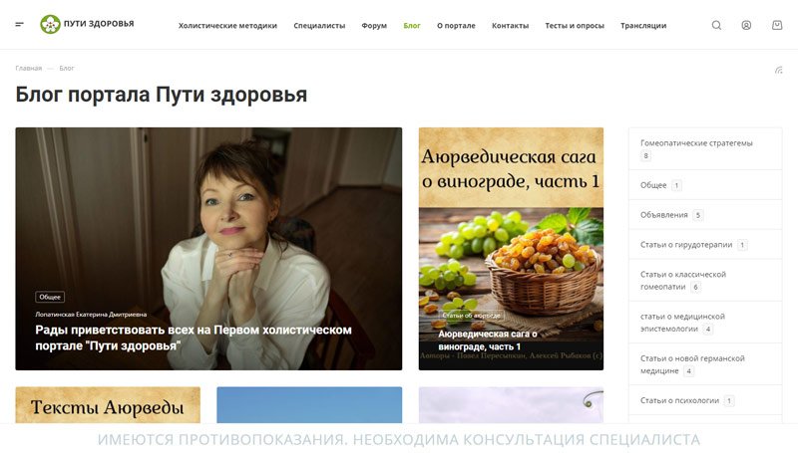This screenshot has height=453, width=798.
Task: Open the Аюрведическая сага о винограде thumbnail
Action: tap(511, 248)
